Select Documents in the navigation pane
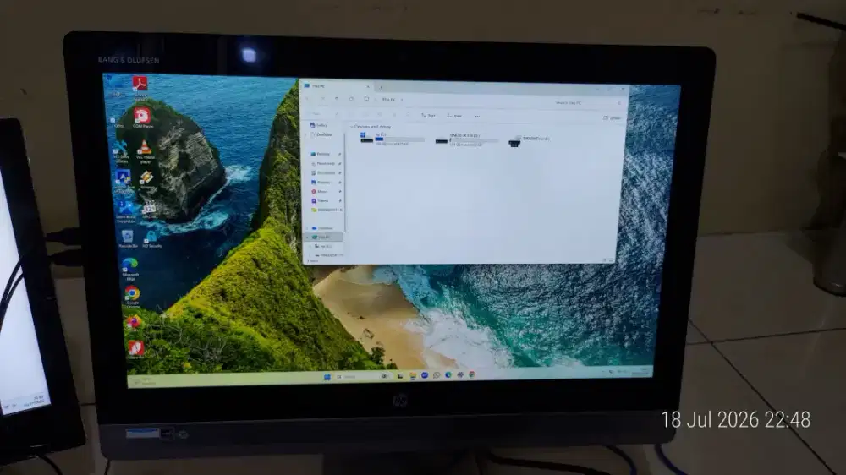846x475 pixels. point(326,173)
